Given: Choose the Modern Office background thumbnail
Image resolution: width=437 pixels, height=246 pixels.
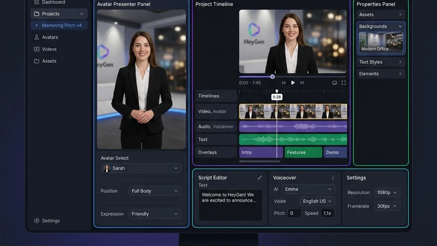Looking at the screenshot, I should click(x=381, y=42).
